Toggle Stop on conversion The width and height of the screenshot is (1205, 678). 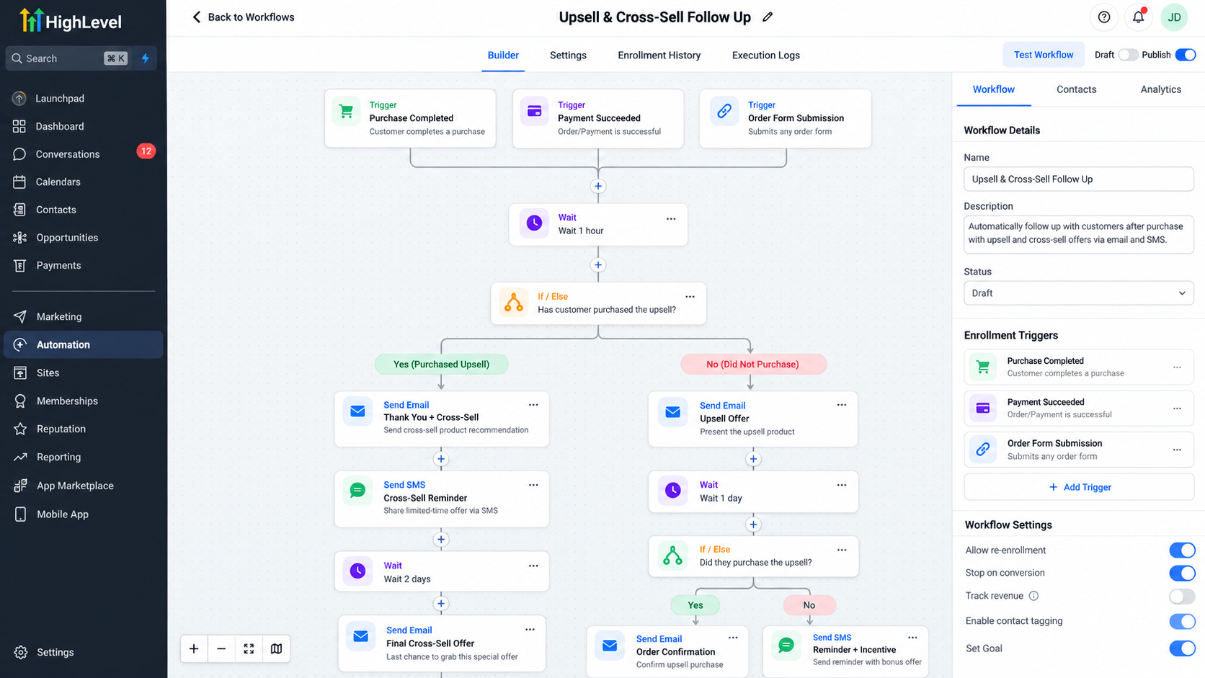tap(1182, 574)
